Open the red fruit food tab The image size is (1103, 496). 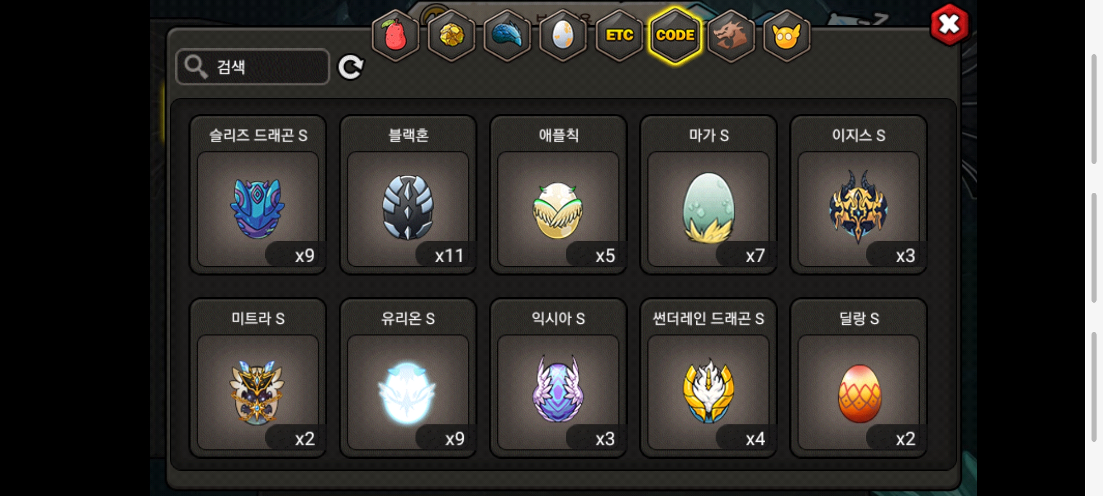(x=395, y=36)
